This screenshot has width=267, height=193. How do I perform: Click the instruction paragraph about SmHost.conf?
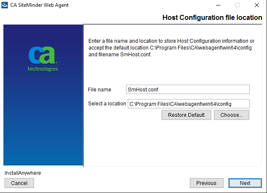click(x=171, y=48)
